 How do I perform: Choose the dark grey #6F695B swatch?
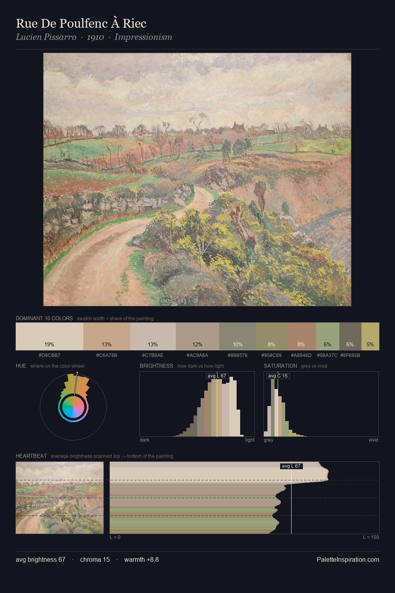(350, 336)
